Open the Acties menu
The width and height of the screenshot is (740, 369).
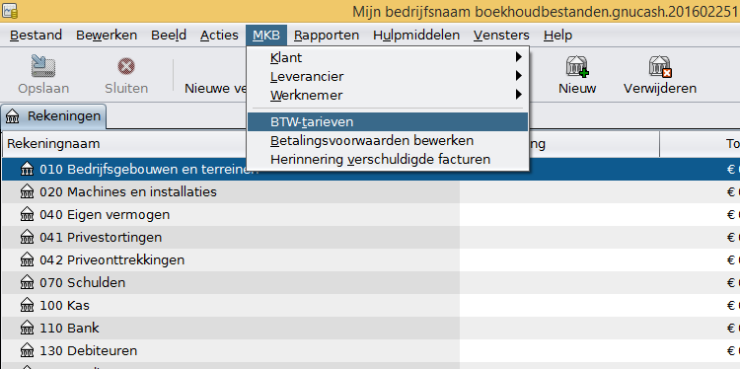point(219,36)
